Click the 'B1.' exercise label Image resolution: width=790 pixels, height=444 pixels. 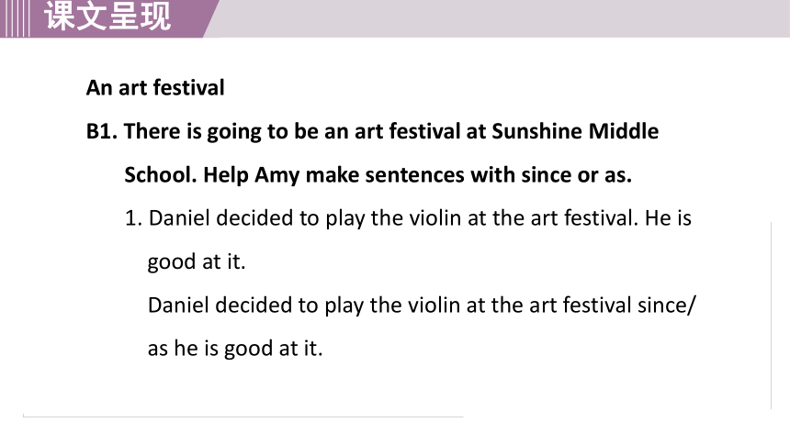pos(102,131)
